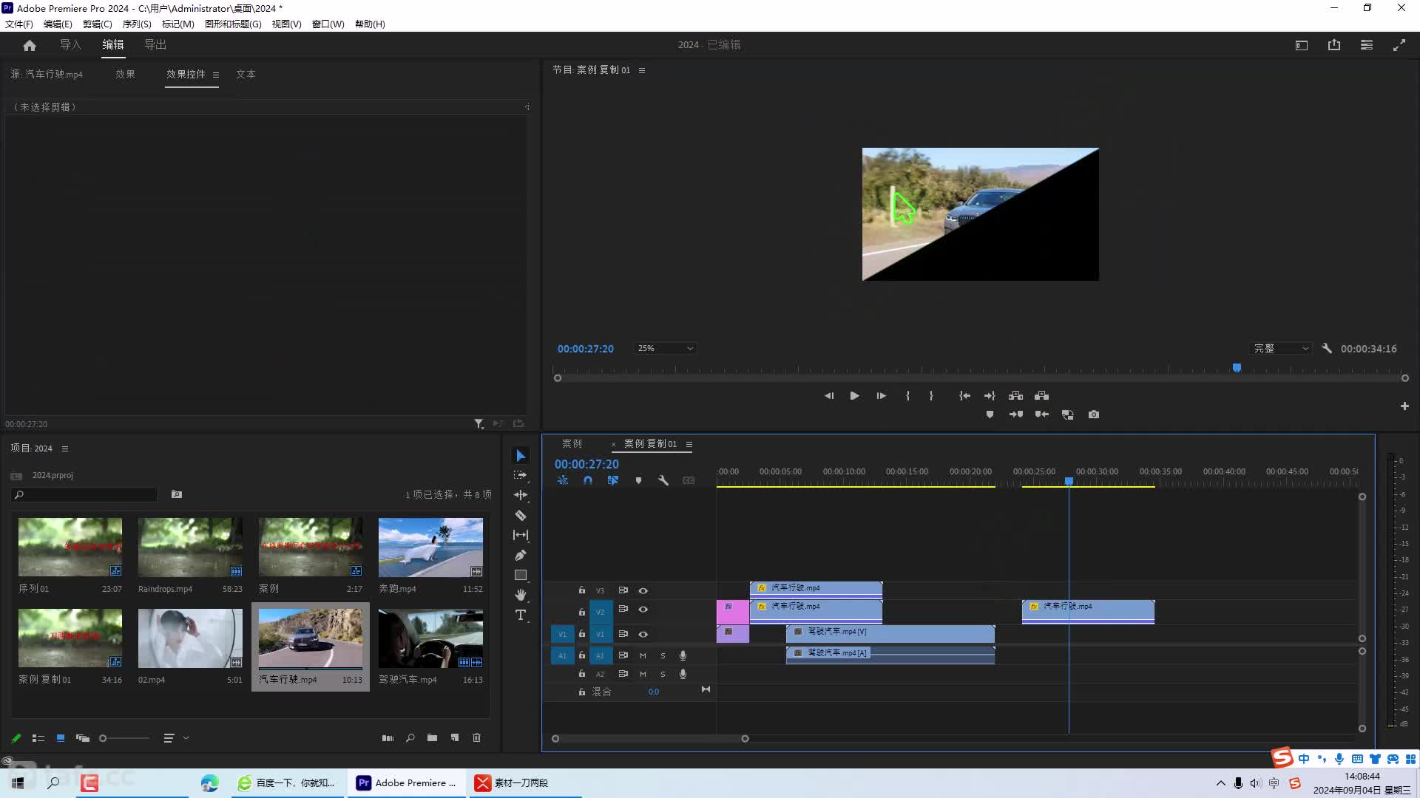1420x798 pixels.
Task: Click the New Bin folder icon
Action: pos(432,737)
